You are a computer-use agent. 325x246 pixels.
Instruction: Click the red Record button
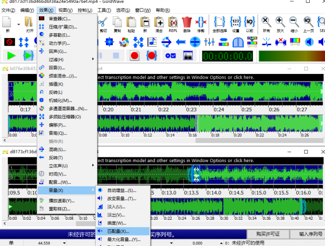pyautogui.click(x=134, y=56)
